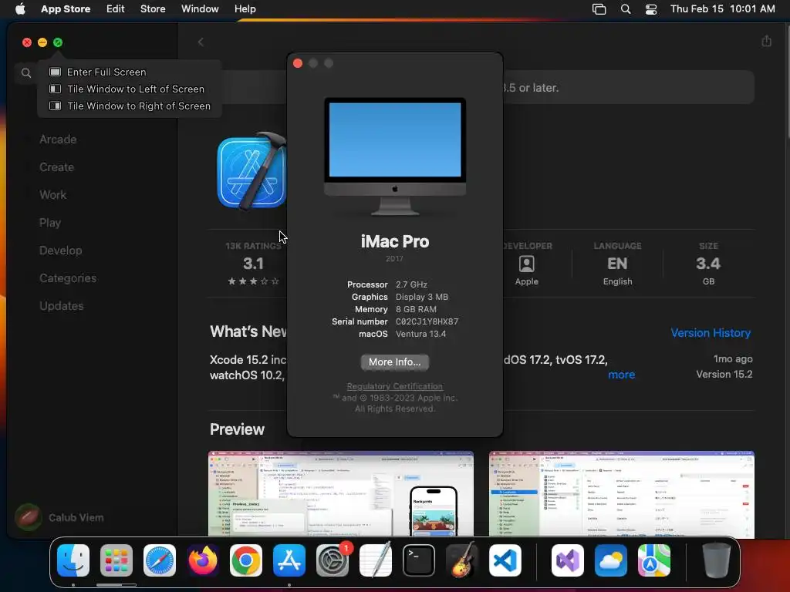This screenshot has height=592, width=790.
Task: Open the App Store menu
Action: [x=66, y=8]
